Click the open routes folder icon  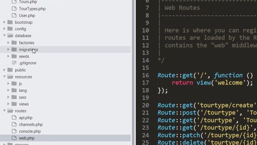[x=10, y=111]
